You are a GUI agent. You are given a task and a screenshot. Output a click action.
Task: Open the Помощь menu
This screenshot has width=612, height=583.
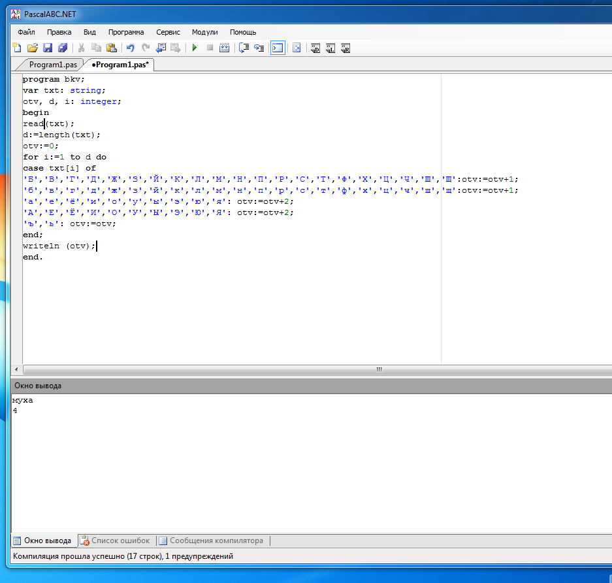coord(243,32)
